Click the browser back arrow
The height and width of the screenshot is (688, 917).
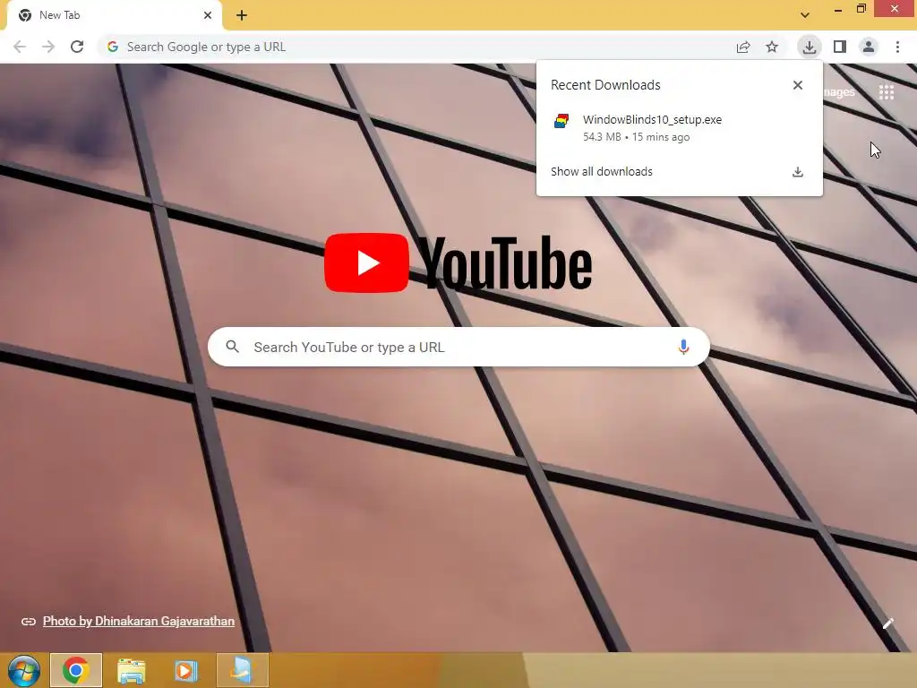(x=20, y=47)
